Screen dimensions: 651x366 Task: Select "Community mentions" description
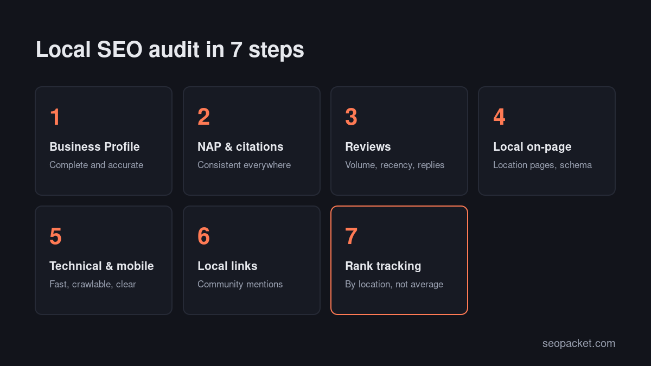click(240, 284)
